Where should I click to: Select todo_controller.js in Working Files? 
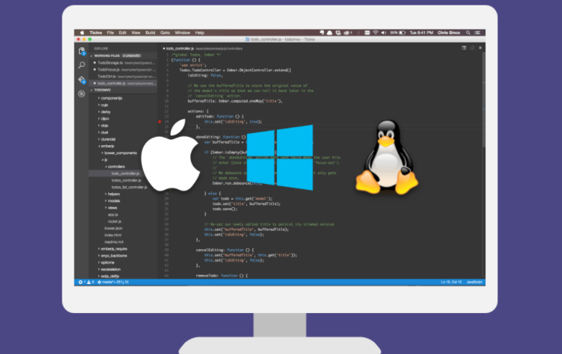click(123, 83)
